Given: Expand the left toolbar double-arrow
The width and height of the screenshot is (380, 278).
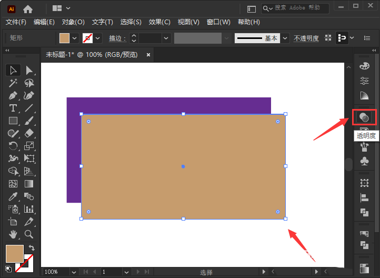Looking at the screenshot, I should [7, 51].
